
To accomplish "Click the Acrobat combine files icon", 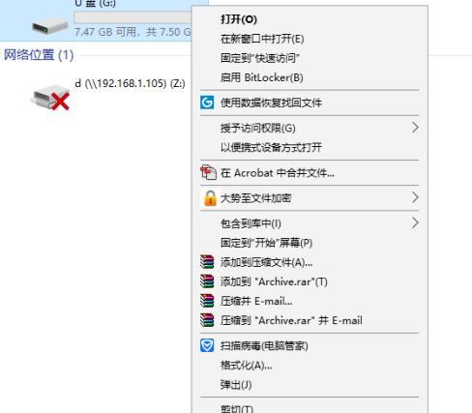I will point(208,172).
